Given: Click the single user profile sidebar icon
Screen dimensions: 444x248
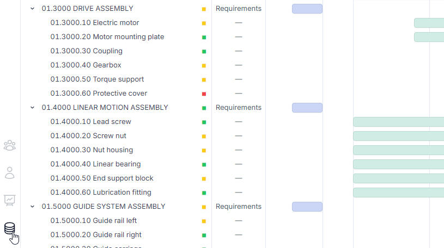Looking at the screenshot, I should click(x=10, y=173).
